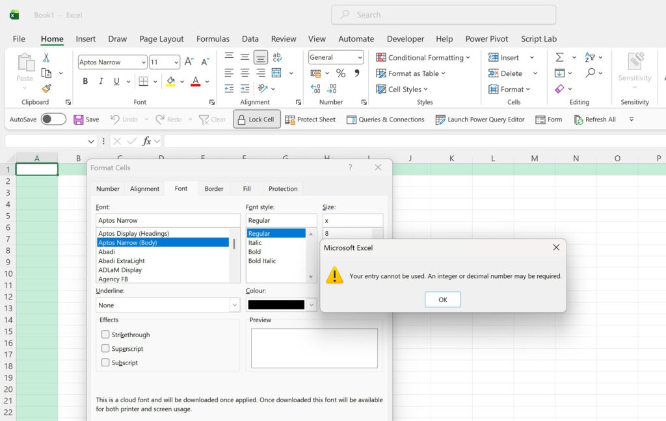Expand the General number format dropdown

coord(360,57)
